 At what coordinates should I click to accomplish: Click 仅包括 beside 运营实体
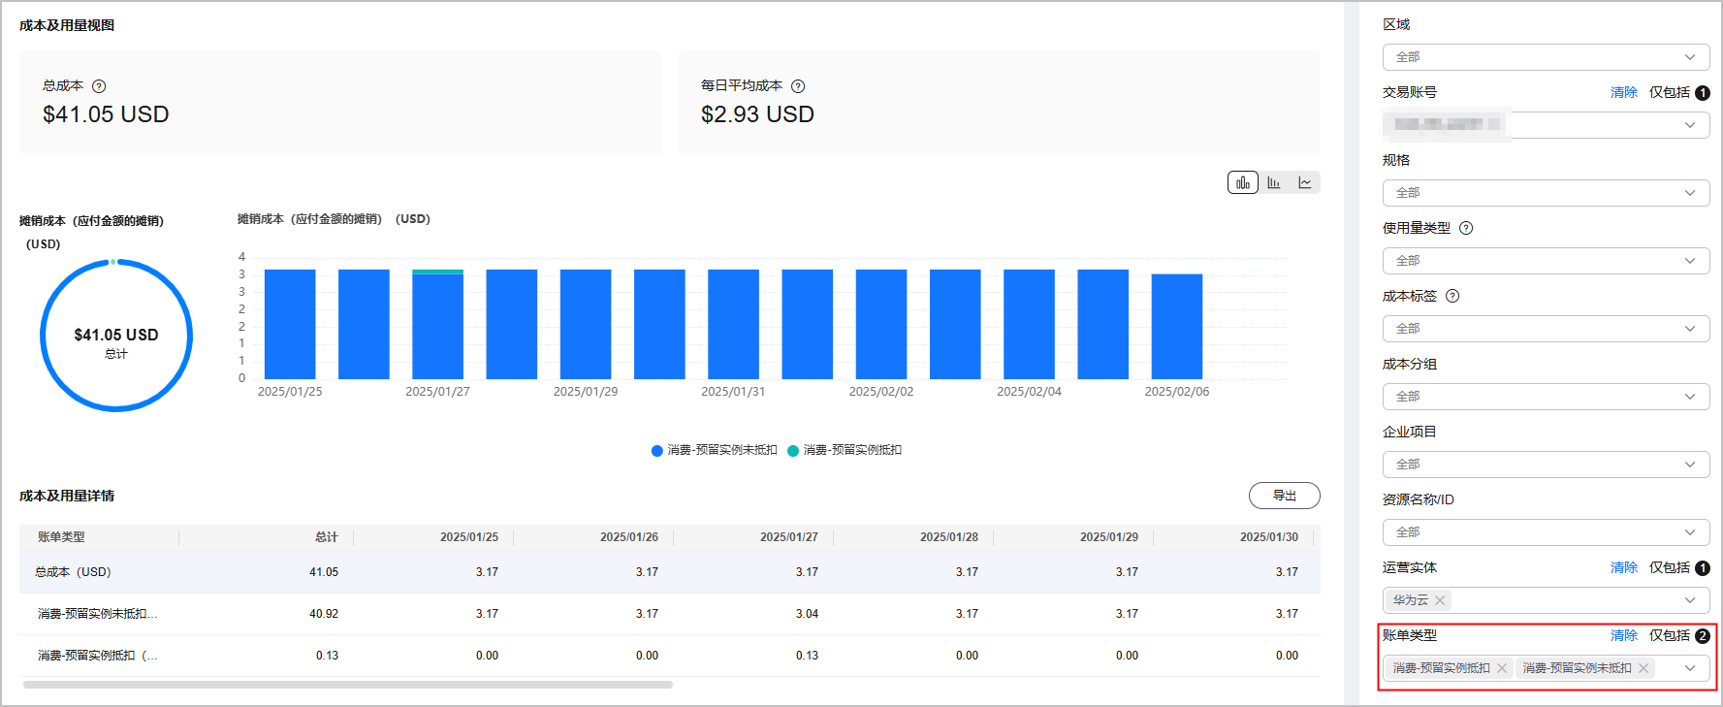coord(1670,567)
